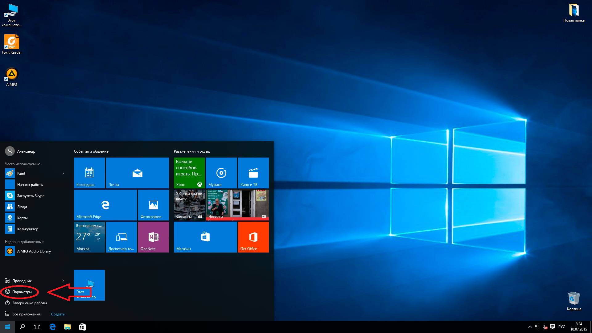
Task: Expand the Explorer (Проводник) submenu arrow
Action: tap(63, 281)
